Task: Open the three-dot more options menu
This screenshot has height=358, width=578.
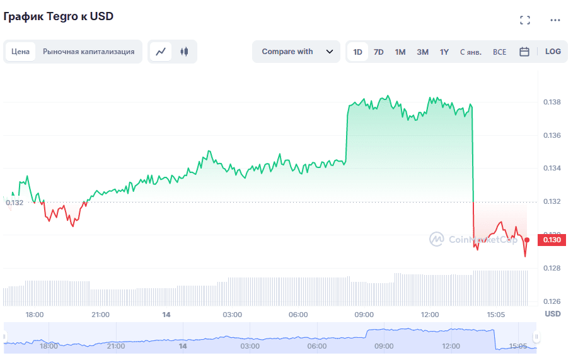Action: 555,20
